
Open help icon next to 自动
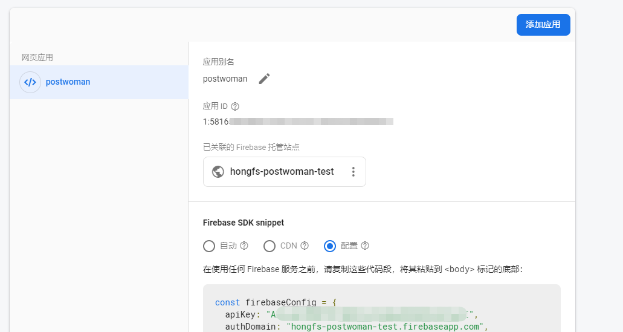244,246
